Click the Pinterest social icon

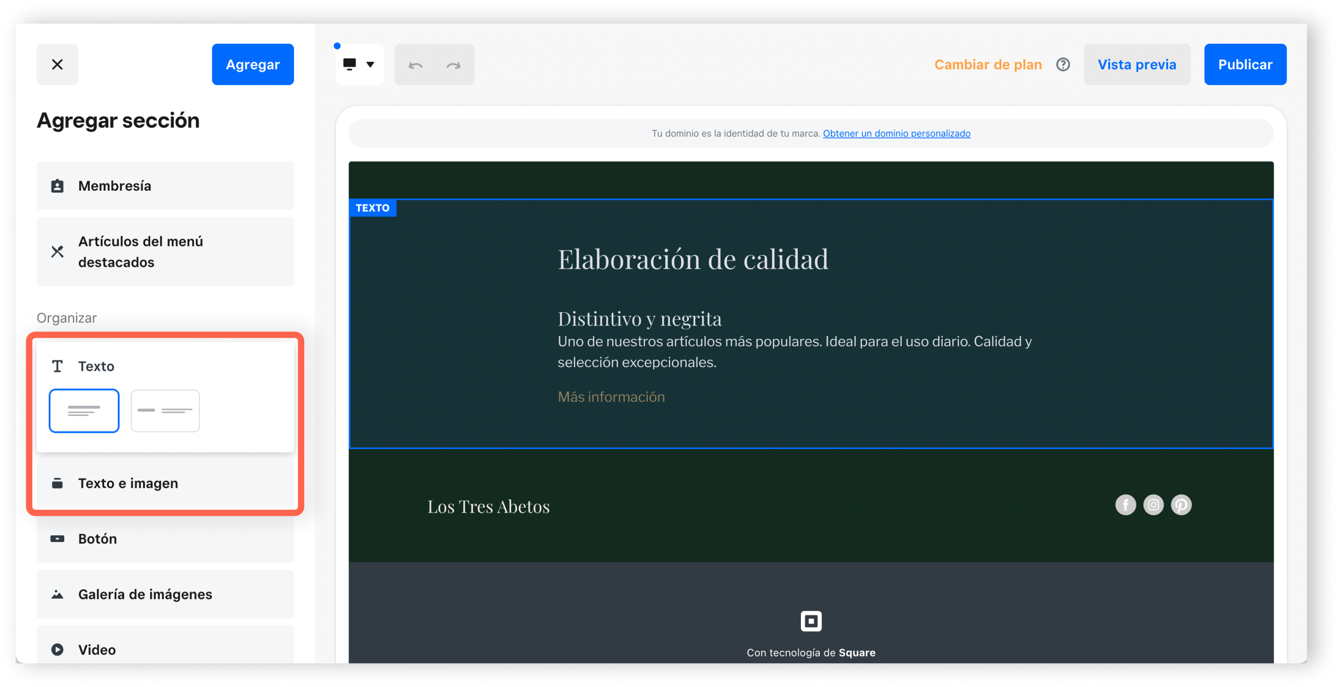[1181, 505]
